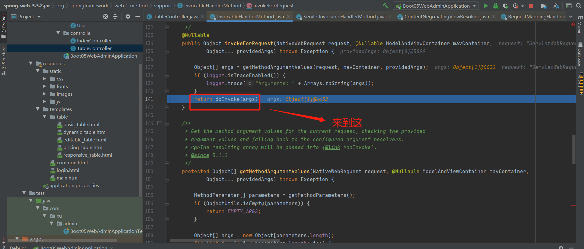Open the ContentNegotiatingViewResolver.java tab

tap(446, 17)
